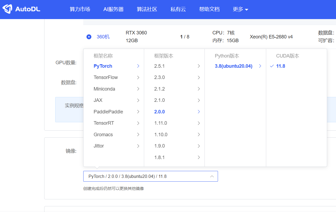336x212 pixels.
Task: Click chevron next to version 1.9.0
Action: coord(199,146)
